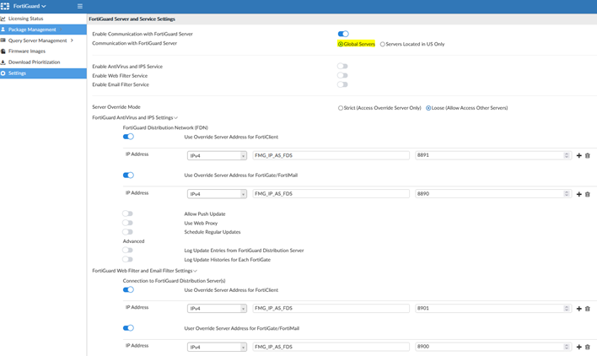Select Global Servers radio button
Image resolution: width=597 pixels, height=356 pixels.
pos(341,44)
